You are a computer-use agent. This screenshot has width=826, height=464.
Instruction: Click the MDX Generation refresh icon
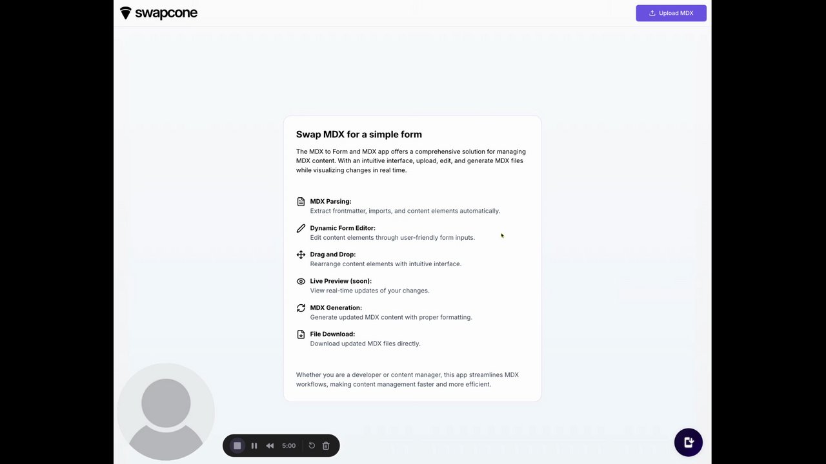point(301,308)
